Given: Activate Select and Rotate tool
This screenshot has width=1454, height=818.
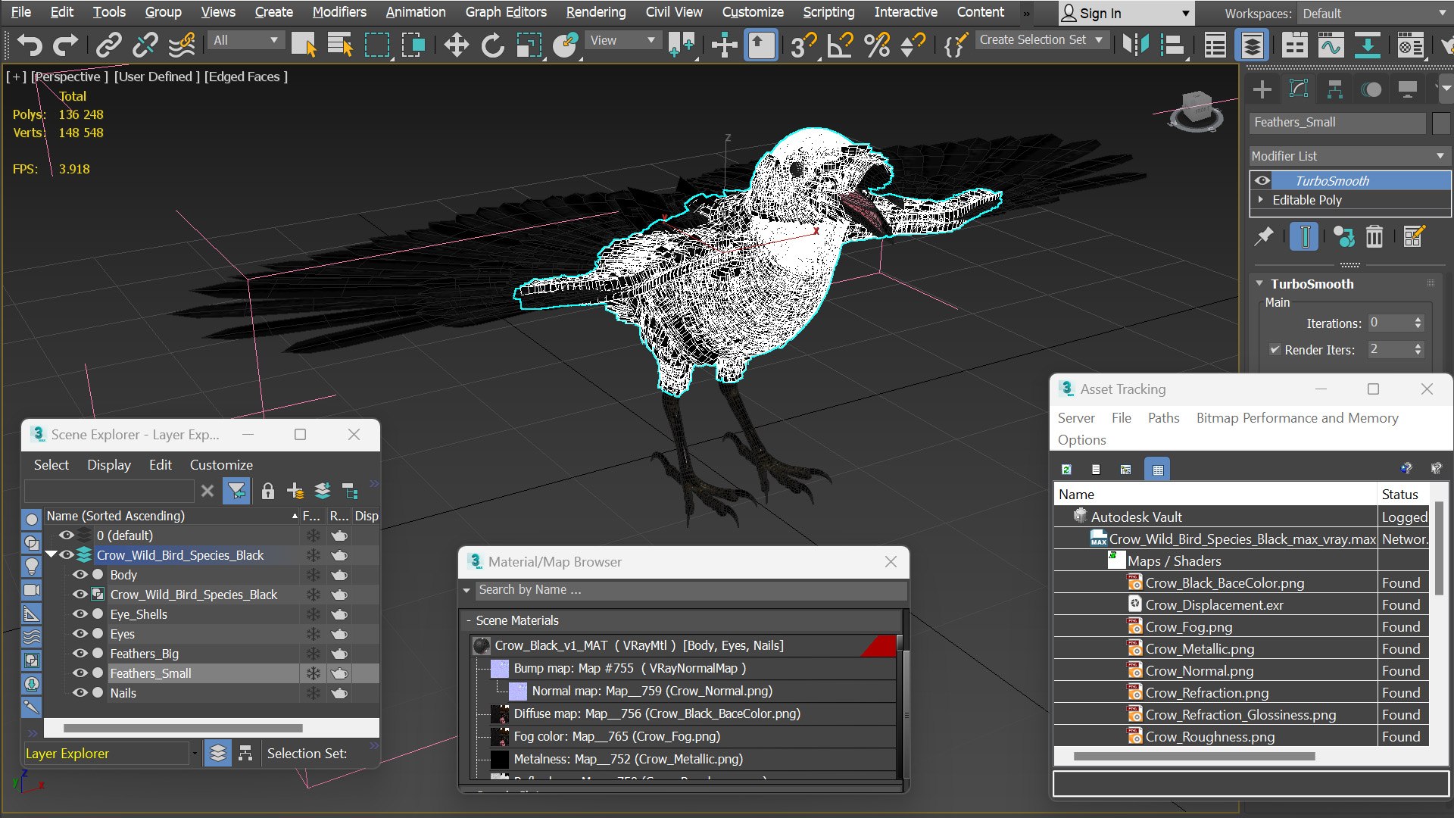Looking at the screenshot, I should [492, 45].
